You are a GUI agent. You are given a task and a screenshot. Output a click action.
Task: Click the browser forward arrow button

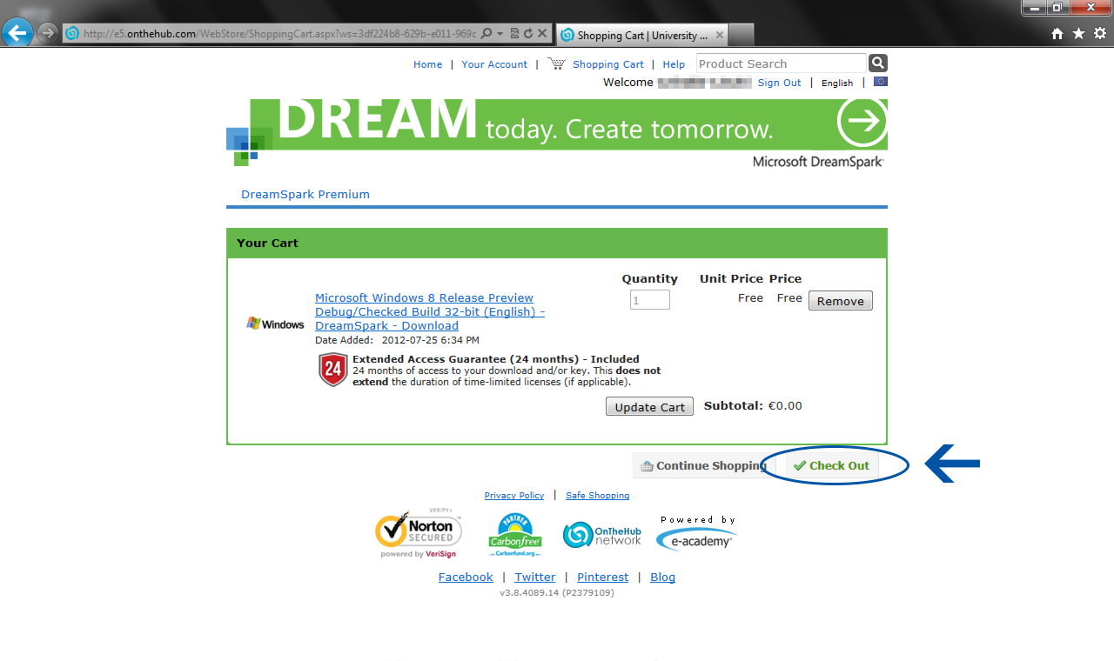47,33
